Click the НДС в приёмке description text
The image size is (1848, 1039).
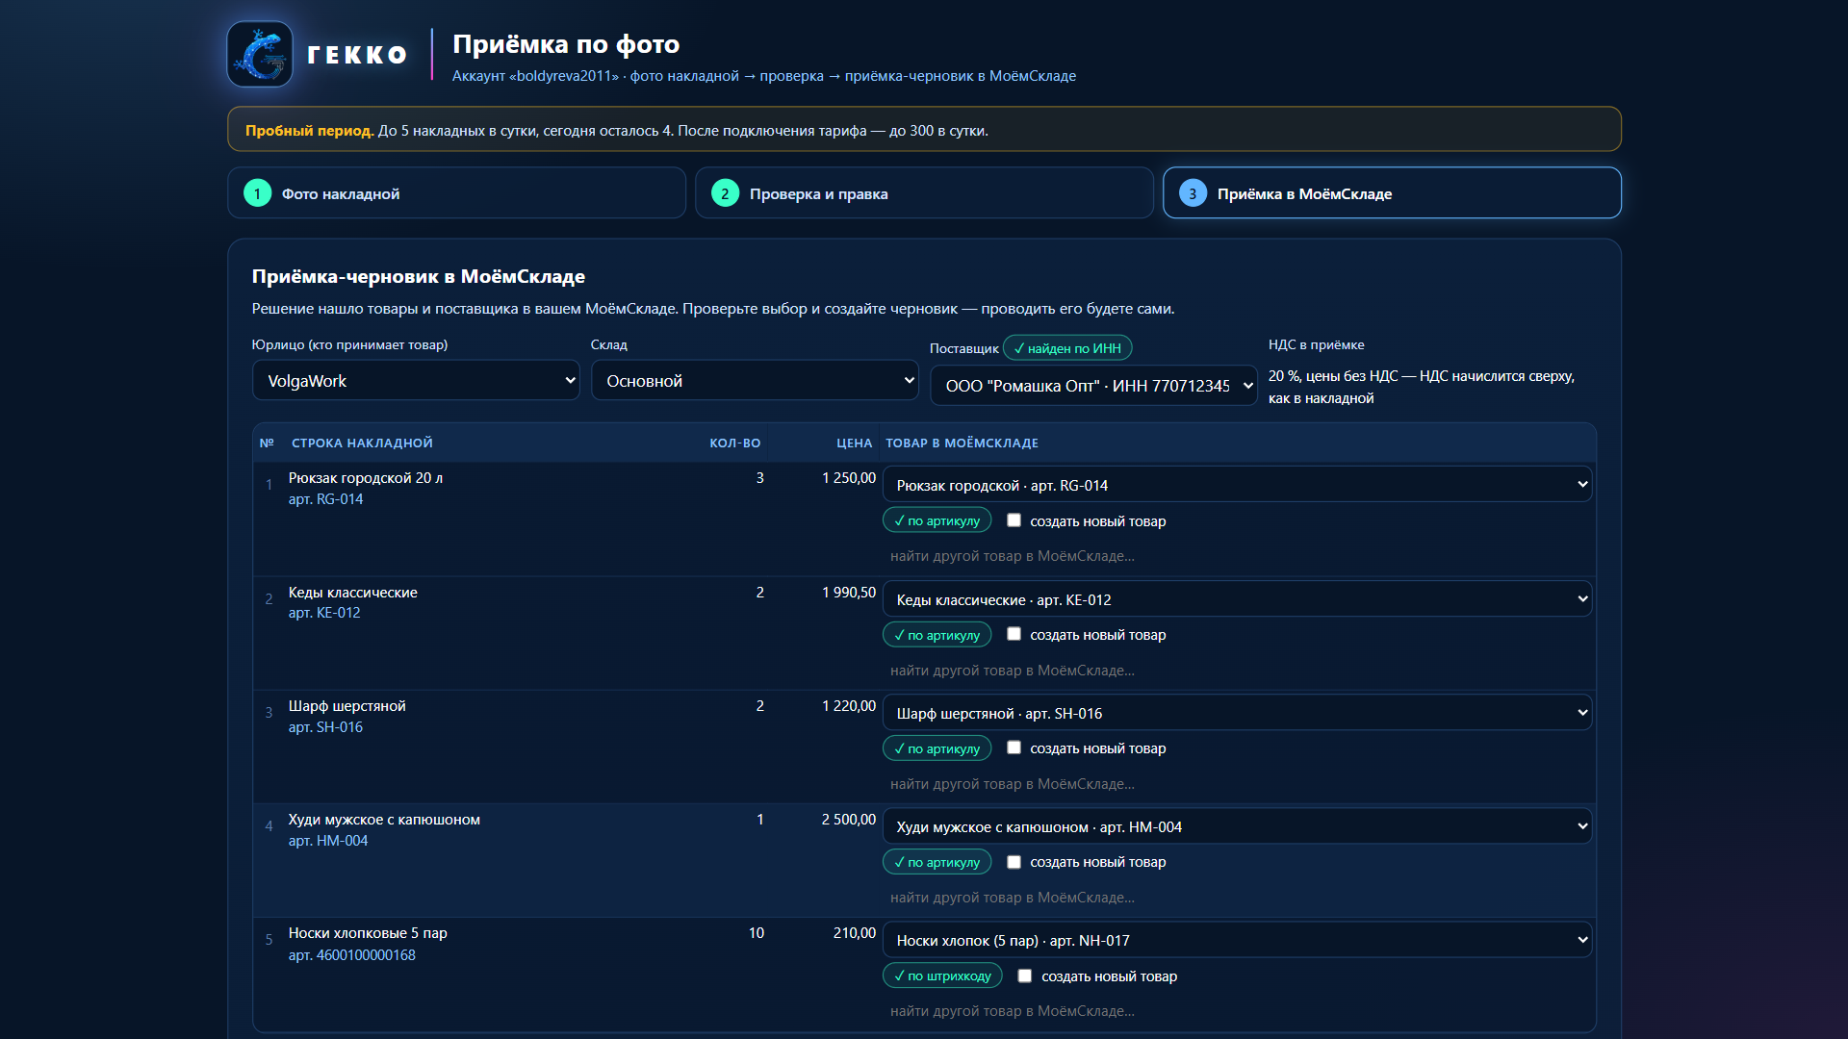pyautogui.click(x=1422, y=387)
